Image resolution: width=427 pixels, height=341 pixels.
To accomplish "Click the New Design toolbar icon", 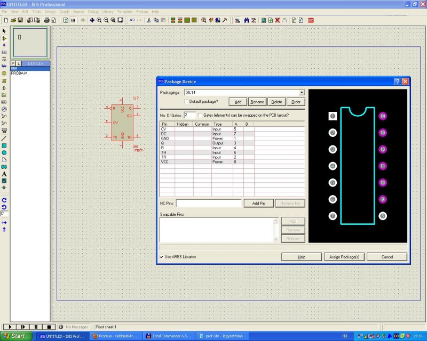I will [6, 20].
